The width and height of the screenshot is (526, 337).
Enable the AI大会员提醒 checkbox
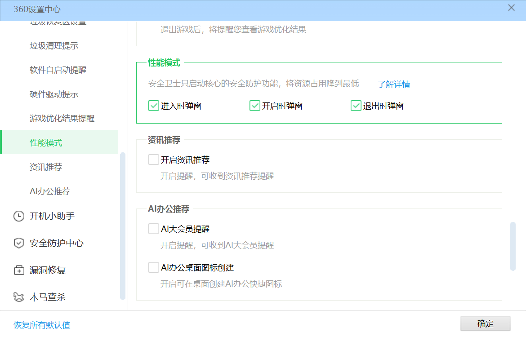(x=154, y=229)
